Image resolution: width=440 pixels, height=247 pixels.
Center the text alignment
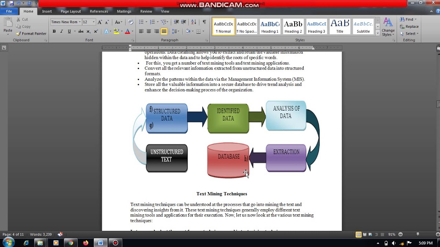[149, 31]
